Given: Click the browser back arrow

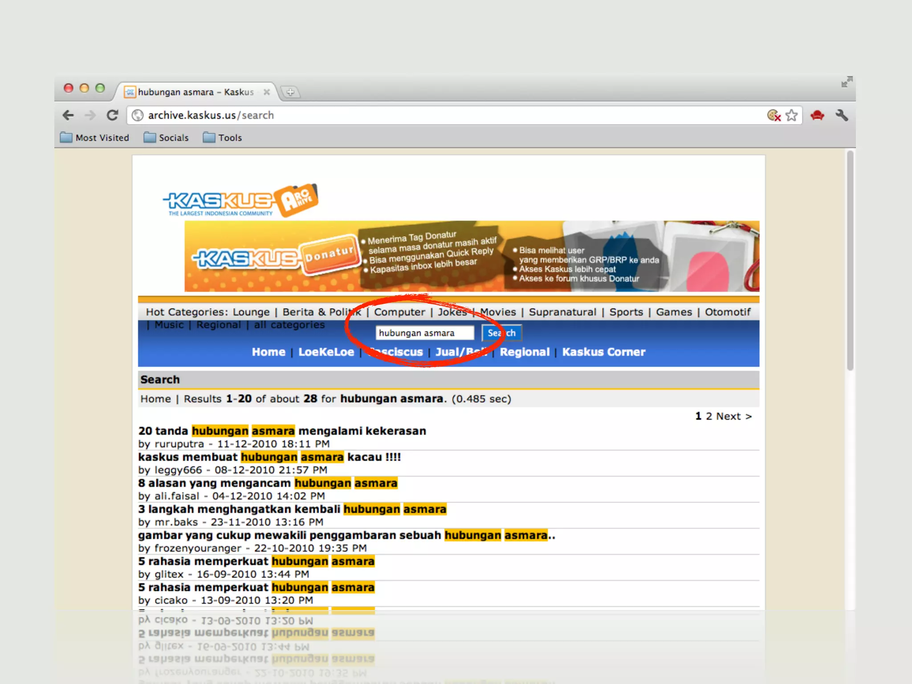Looking at the screenshot, I should point(68,115).
